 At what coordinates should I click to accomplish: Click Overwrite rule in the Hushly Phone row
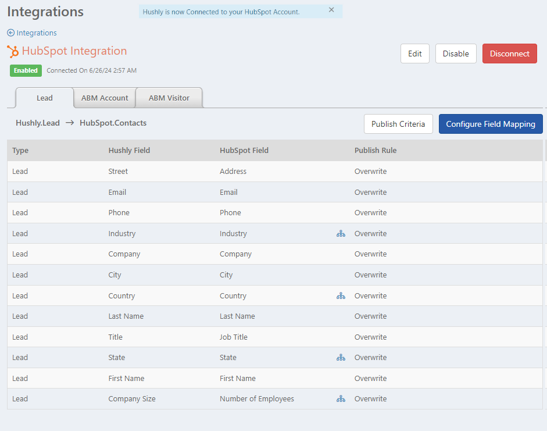370,212
